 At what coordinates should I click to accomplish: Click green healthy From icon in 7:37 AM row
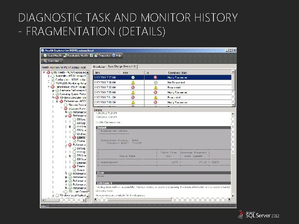pyautogui.click(x=133, y=78)
